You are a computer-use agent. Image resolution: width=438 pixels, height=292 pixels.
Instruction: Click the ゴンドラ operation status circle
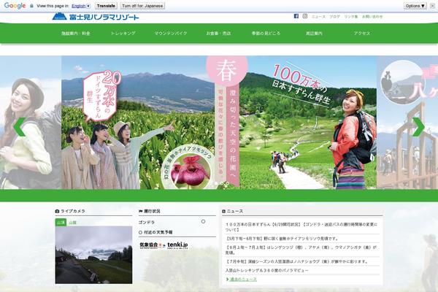click(203, 221)
